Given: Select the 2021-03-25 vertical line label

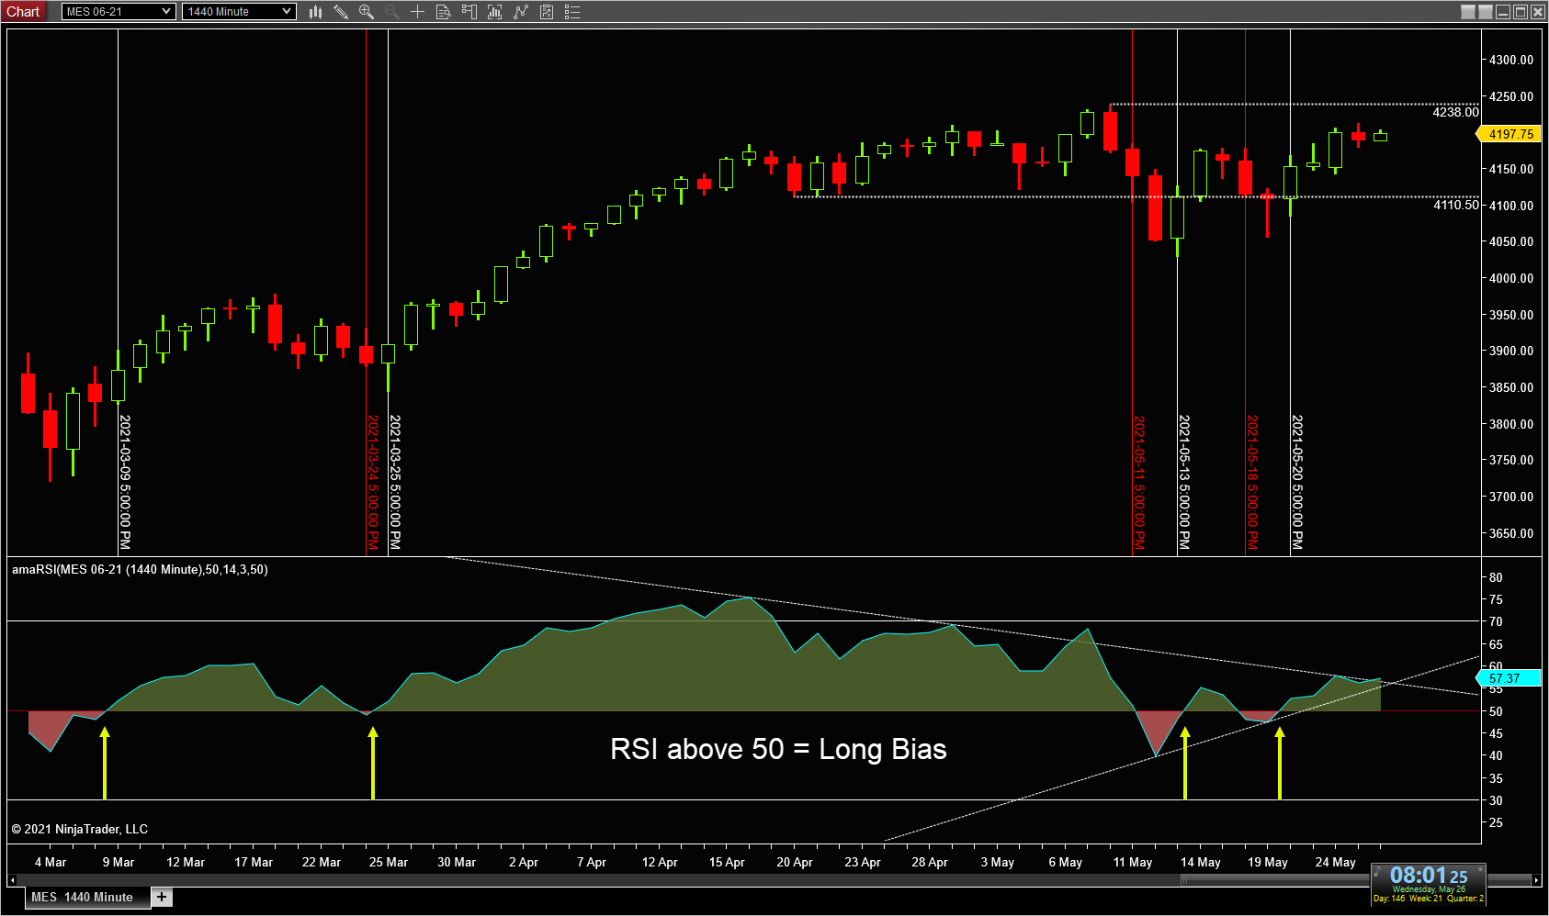Looking at the screenshot, I should (395, 482).
